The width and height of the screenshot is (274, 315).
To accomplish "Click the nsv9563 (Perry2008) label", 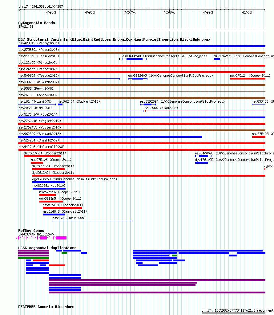I will (x=36, y=88).
